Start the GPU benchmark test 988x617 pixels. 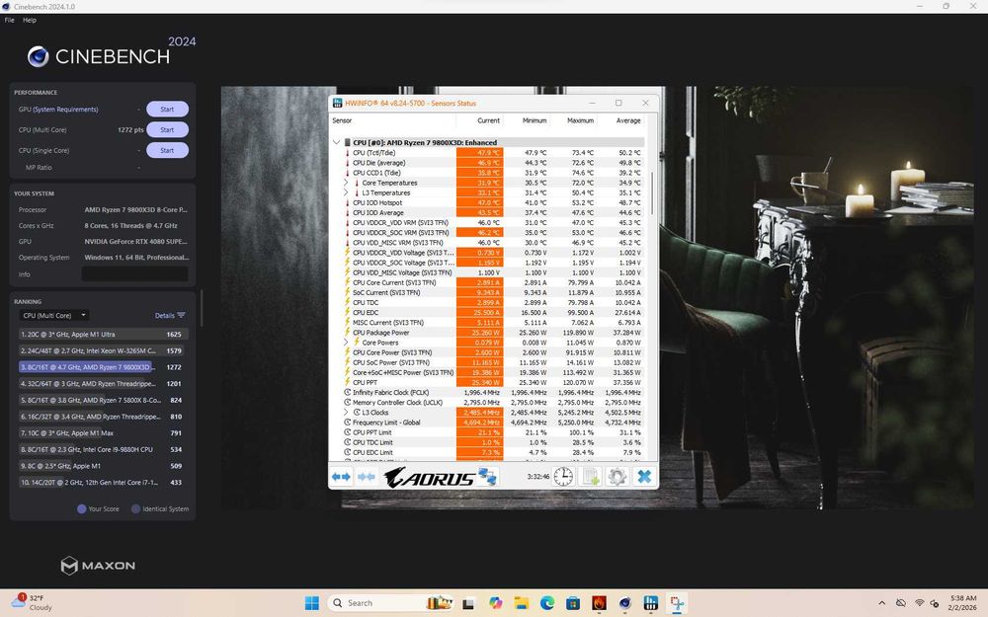[167, 110]
